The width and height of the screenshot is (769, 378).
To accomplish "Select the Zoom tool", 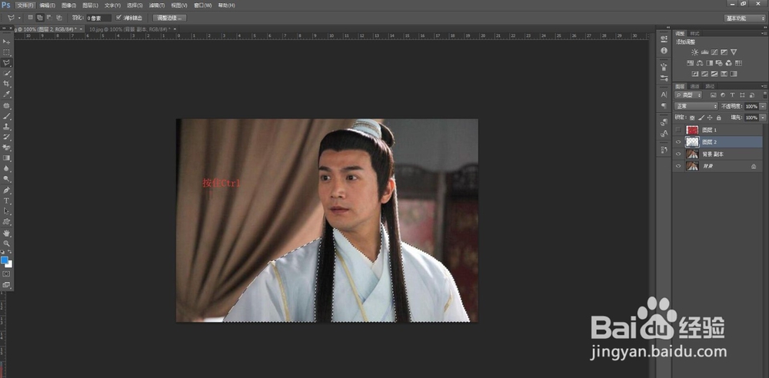I will (x=6, y=244).
